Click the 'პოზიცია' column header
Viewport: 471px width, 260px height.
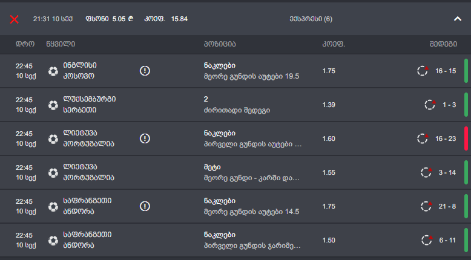[x=220, y=44]
